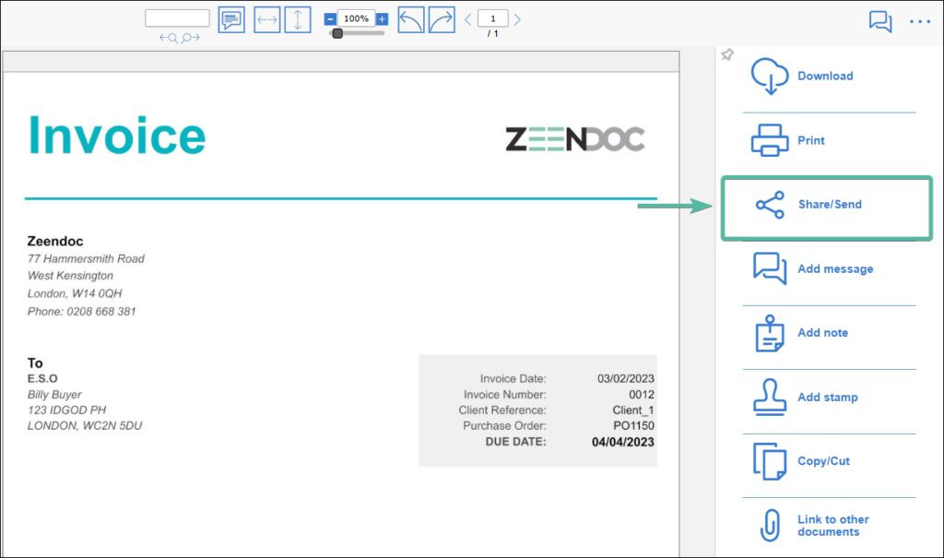
Task: Click the page number field
Action: tap(492, 18)
